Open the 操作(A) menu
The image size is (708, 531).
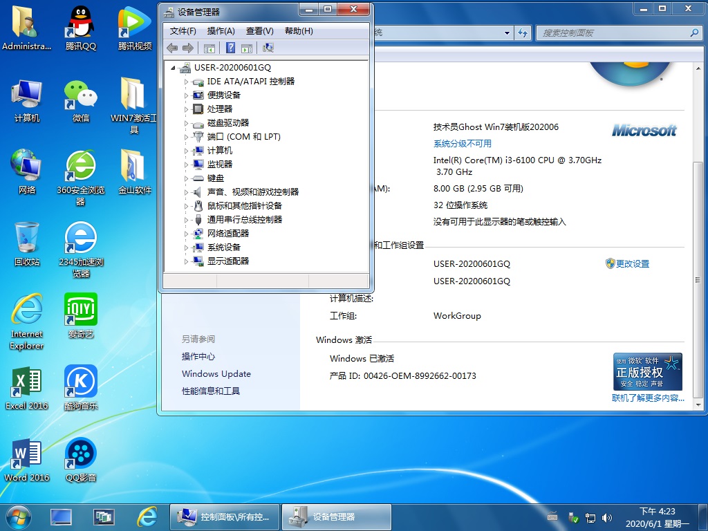coord(221,31)
